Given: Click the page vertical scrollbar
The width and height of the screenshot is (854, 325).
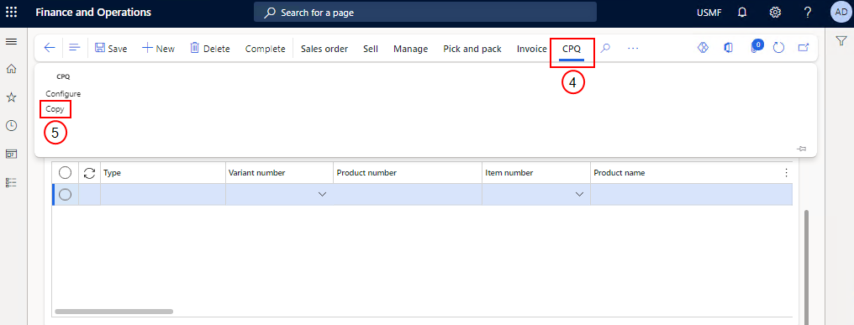Looking at the screenshot, I should point(807,267).
